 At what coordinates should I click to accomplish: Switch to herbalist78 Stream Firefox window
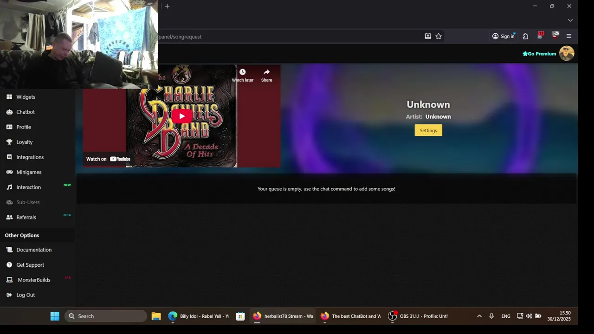click(x=283, y=316)
